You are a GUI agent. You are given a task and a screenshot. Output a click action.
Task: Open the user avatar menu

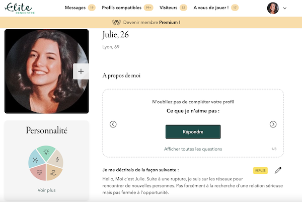pos(273,8)
